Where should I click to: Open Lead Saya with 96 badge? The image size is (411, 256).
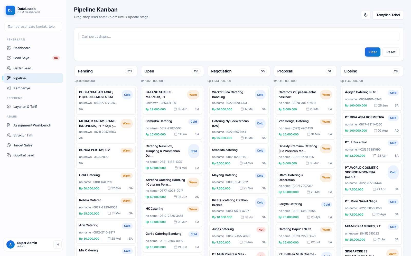pos(33,58)
